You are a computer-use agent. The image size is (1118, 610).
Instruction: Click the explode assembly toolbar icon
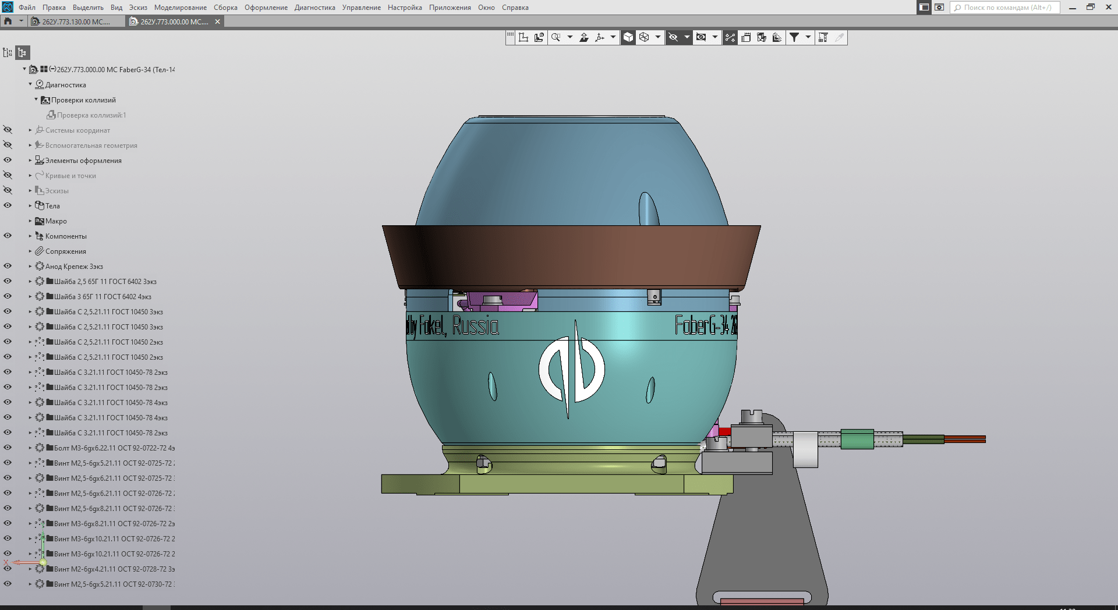[x=762, y=37]
